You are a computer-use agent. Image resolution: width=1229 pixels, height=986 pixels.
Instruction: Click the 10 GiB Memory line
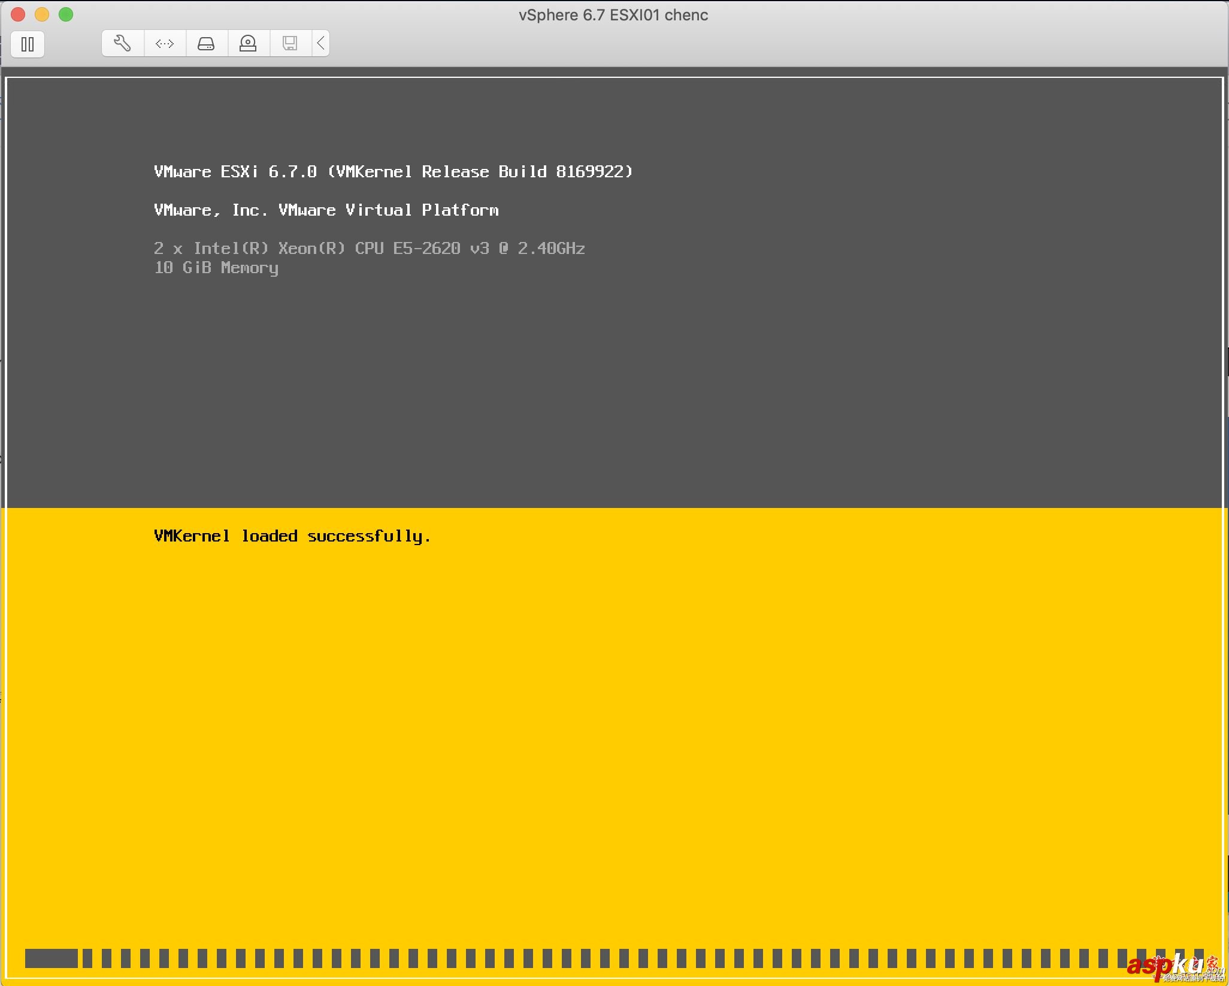point(216,268)
